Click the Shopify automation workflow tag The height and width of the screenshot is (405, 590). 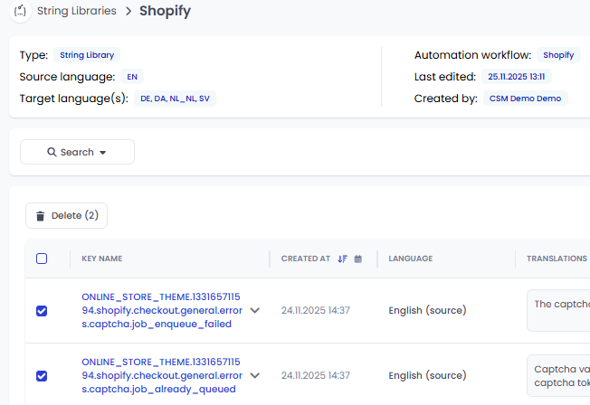558,55
